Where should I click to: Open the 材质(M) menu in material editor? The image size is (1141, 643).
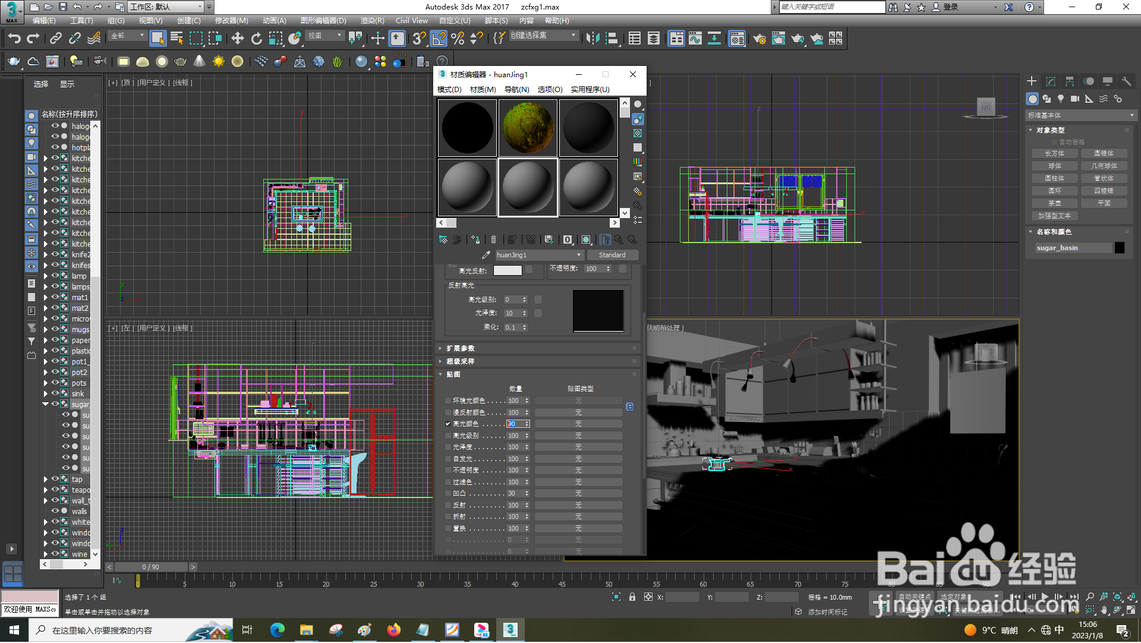483,90
